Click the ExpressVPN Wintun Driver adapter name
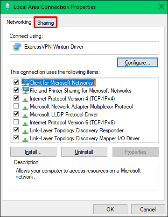The height and width of the screenshot is (217, 168). (54, 47)
